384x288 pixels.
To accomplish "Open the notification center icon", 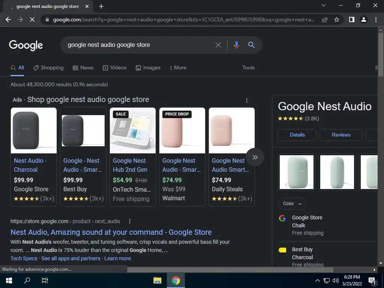I will click(372, 281).
